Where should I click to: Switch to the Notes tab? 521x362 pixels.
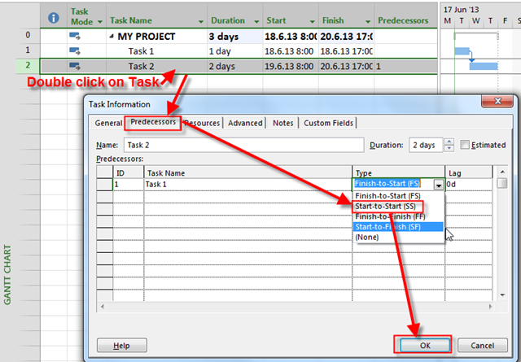(283, 123)
